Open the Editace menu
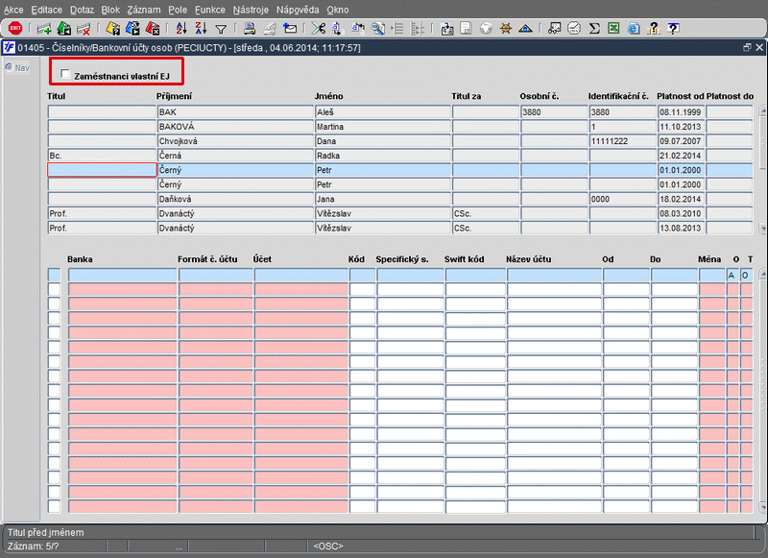This screenshot has width=768, height=558. tap(46, 10)
